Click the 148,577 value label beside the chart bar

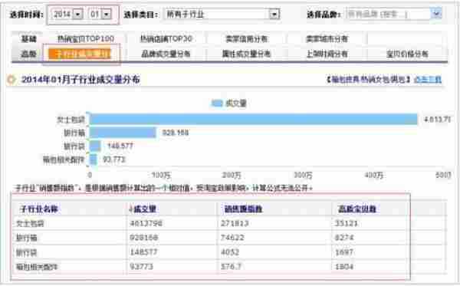tap(120, 146)
